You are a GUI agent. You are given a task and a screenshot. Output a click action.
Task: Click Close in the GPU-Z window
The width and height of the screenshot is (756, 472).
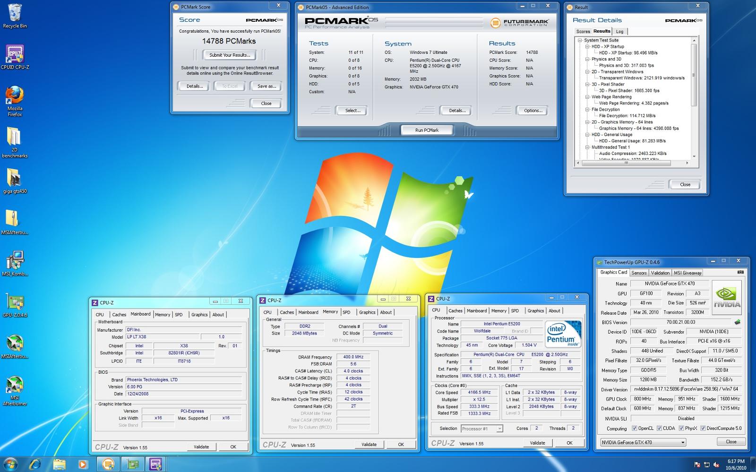(731, 442)
